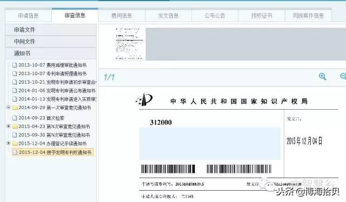Click the 1/1 page indicator
Screen dimensions: 346x202
click(x=109, y=77)
